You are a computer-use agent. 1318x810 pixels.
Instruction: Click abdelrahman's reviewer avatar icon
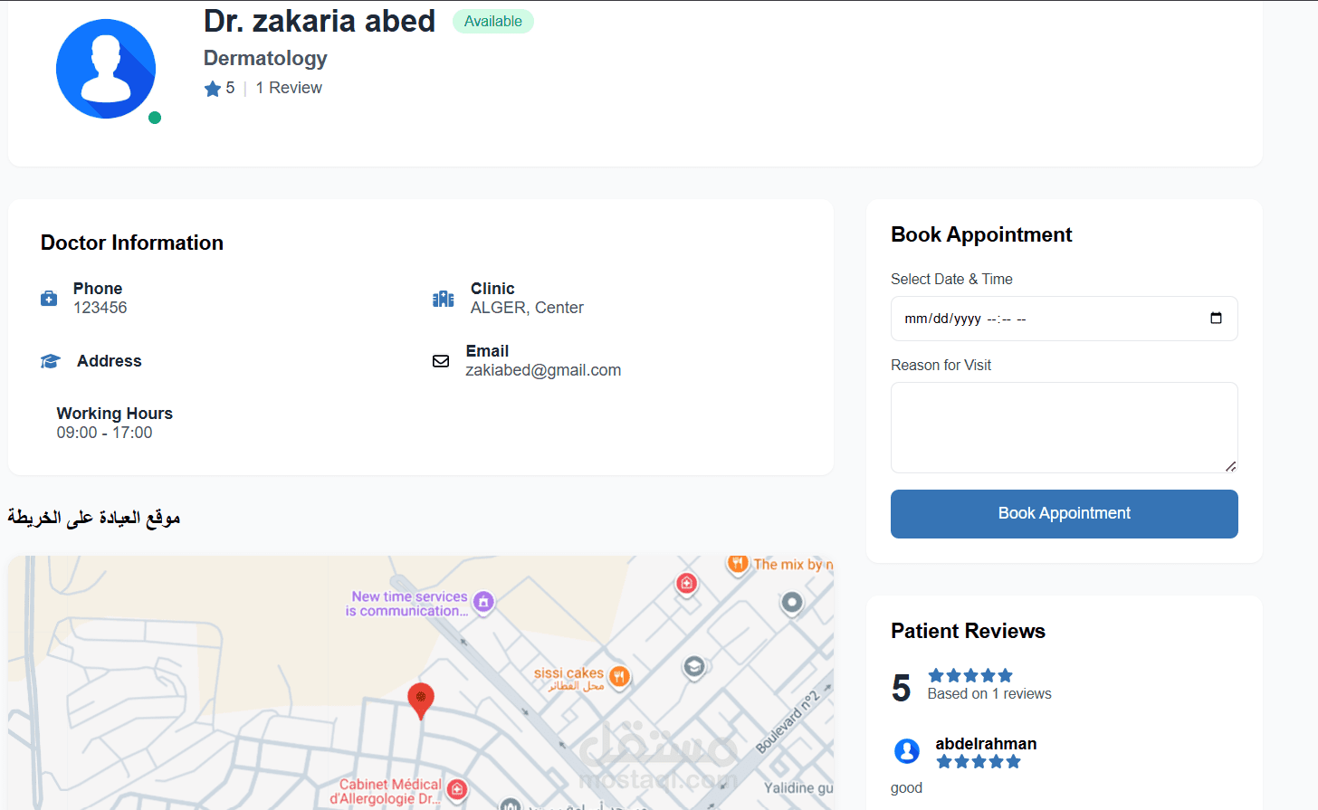(907, 751)
